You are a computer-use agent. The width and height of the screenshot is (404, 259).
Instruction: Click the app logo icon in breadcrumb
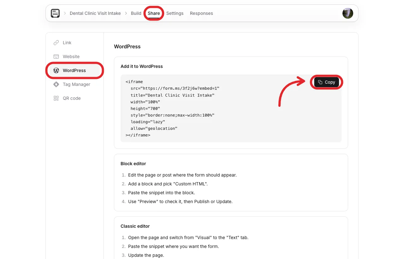pos(55,13)
